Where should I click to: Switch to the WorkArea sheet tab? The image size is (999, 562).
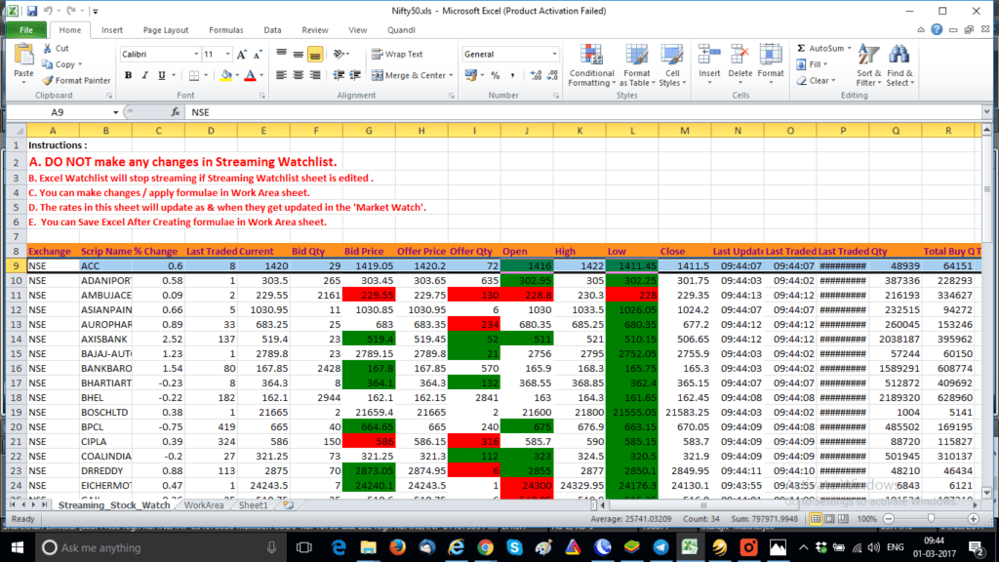tap(203, 505)
